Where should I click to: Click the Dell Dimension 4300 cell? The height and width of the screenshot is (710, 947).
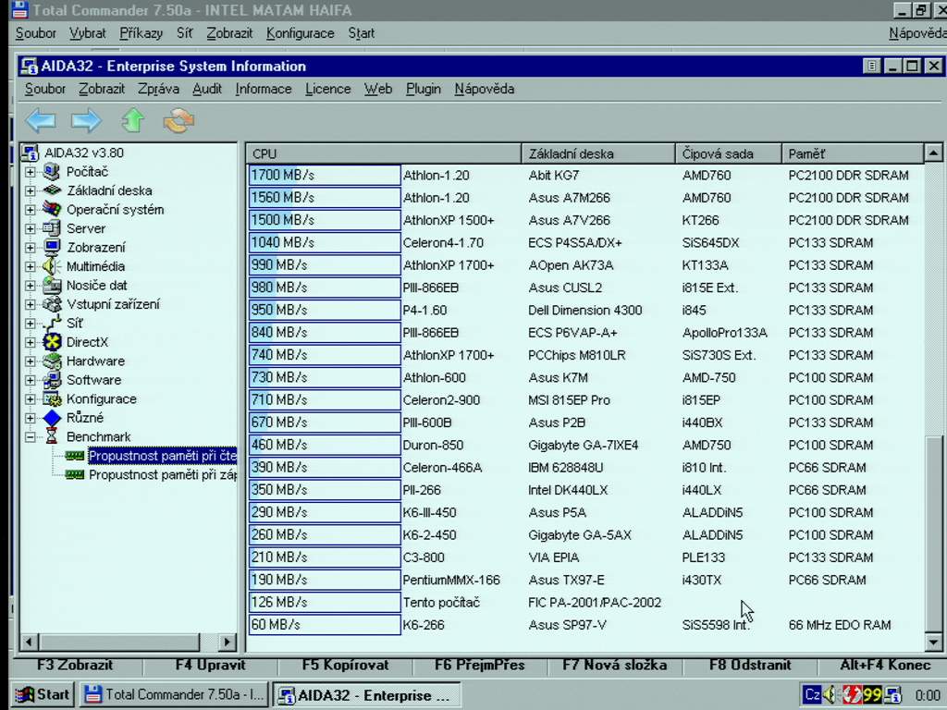coord(584,311)
